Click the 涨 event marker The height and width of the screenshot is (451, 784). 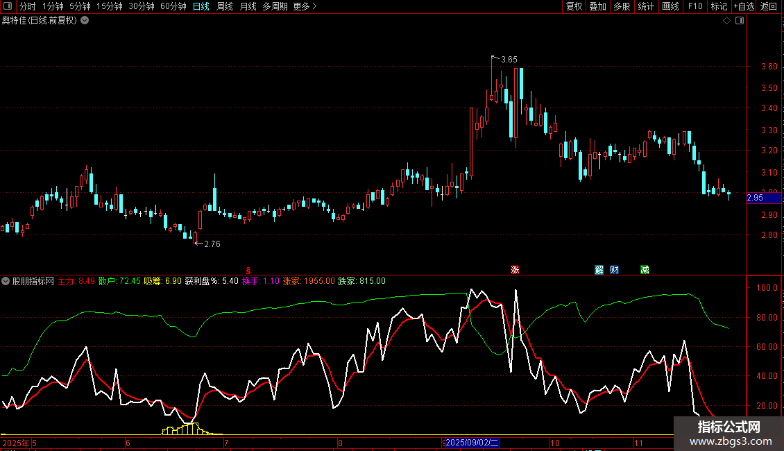(x=515, y=270)
